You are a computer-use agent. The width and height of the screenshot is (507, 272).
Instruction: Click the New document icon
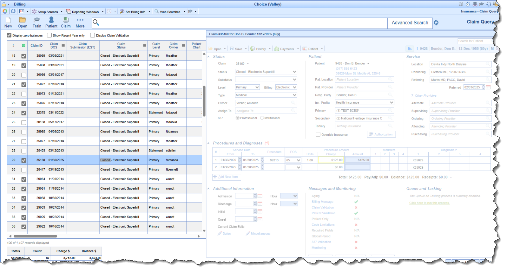[x=8, y=20]
